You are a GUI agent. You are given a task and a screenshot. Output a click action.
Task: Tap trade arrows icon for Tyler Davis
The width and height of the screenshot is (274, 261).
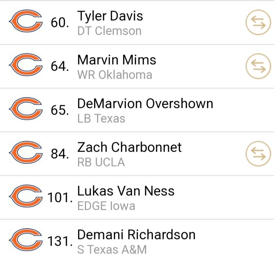(x=258, y=22)
